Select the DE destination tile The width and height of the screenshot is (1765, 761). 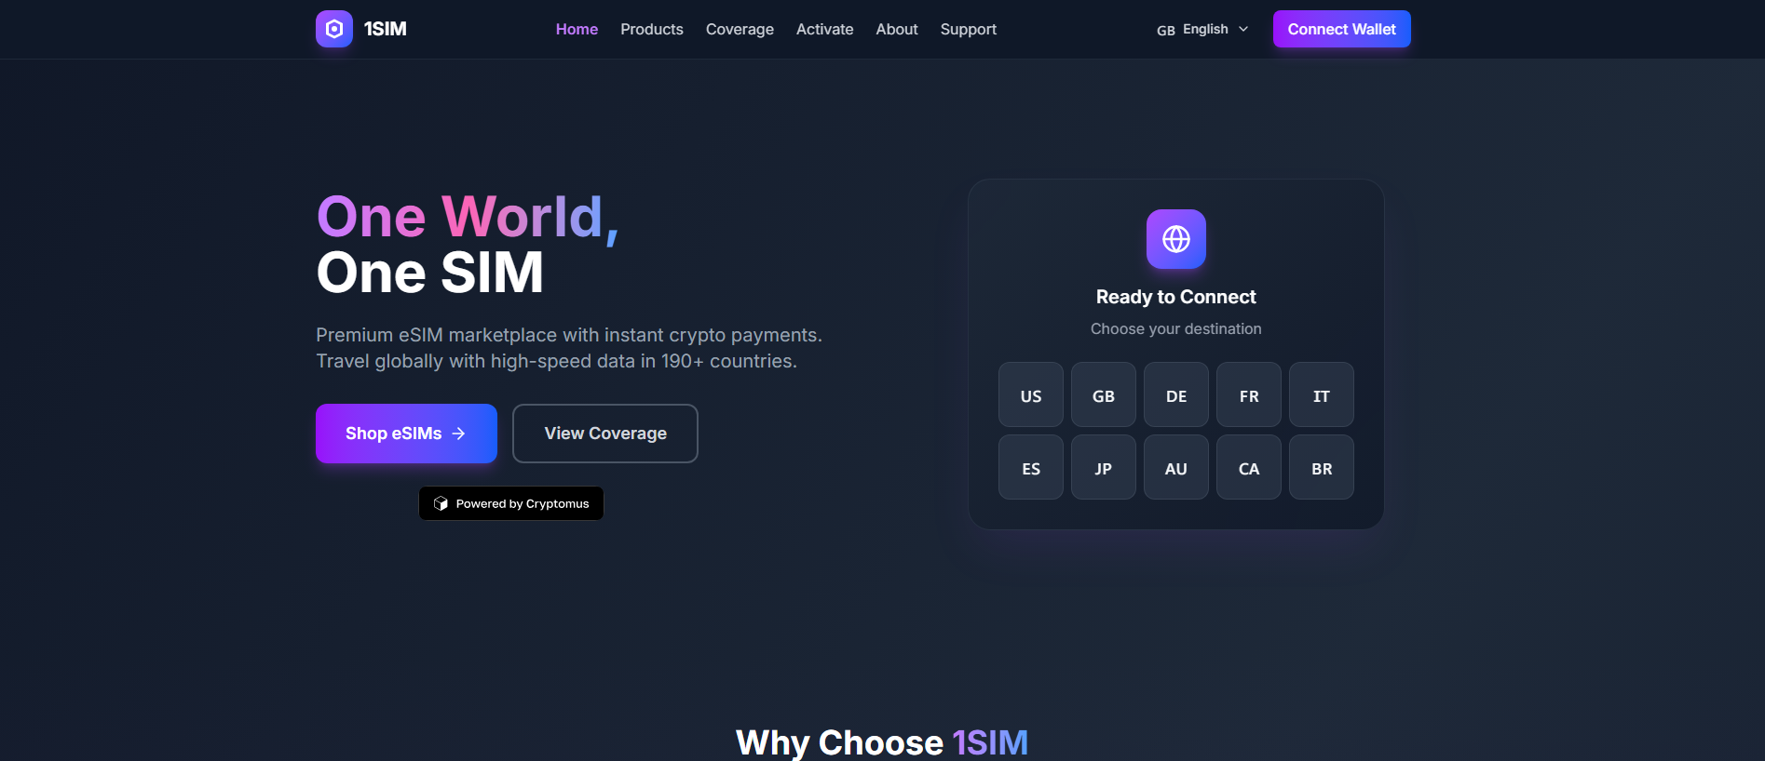pos(1176,394)
